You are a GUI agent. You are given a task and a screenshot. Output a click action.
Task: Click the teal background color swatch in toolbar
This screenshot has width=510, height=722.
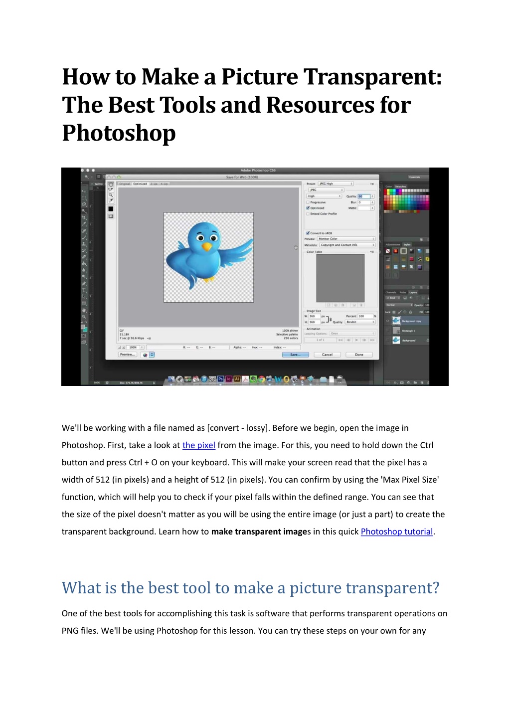point(85,330)
